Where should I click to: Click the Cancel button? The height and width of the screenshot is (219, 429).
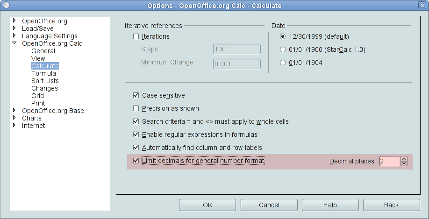click(x=269, y=205)
